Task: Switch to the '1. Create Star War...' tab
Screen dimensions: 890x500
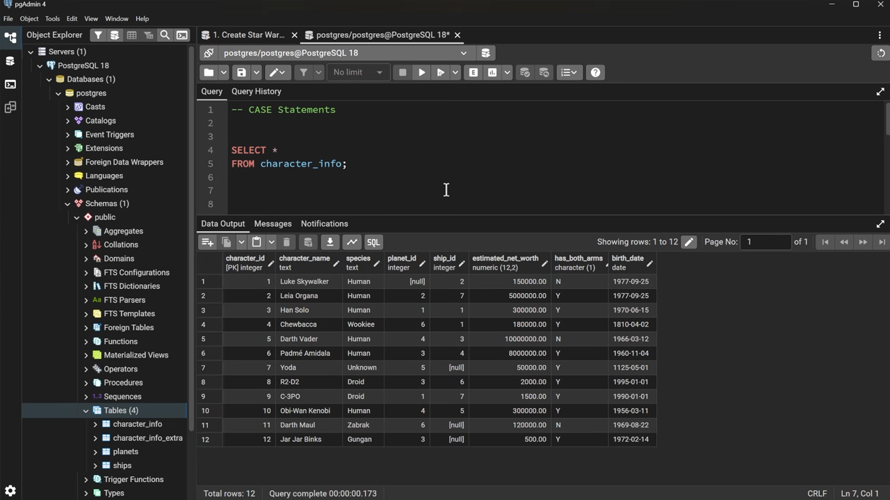Action: [249, 35]
